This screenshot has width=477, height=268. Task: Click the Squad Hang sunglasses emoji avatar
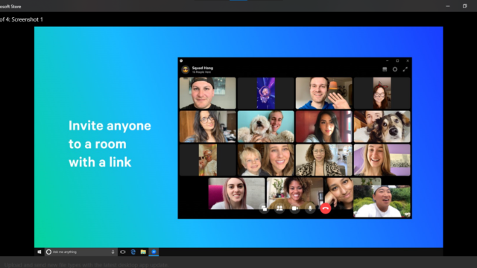click(x=186, y=69)
